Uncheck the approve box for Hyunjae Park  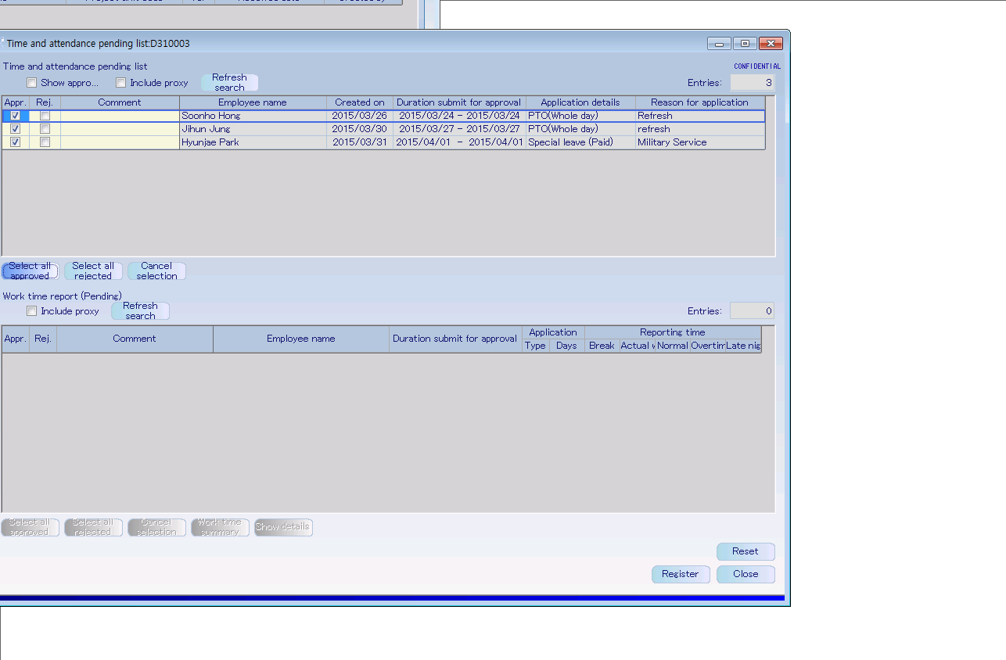pyautogui.click(x=16, y=142)
